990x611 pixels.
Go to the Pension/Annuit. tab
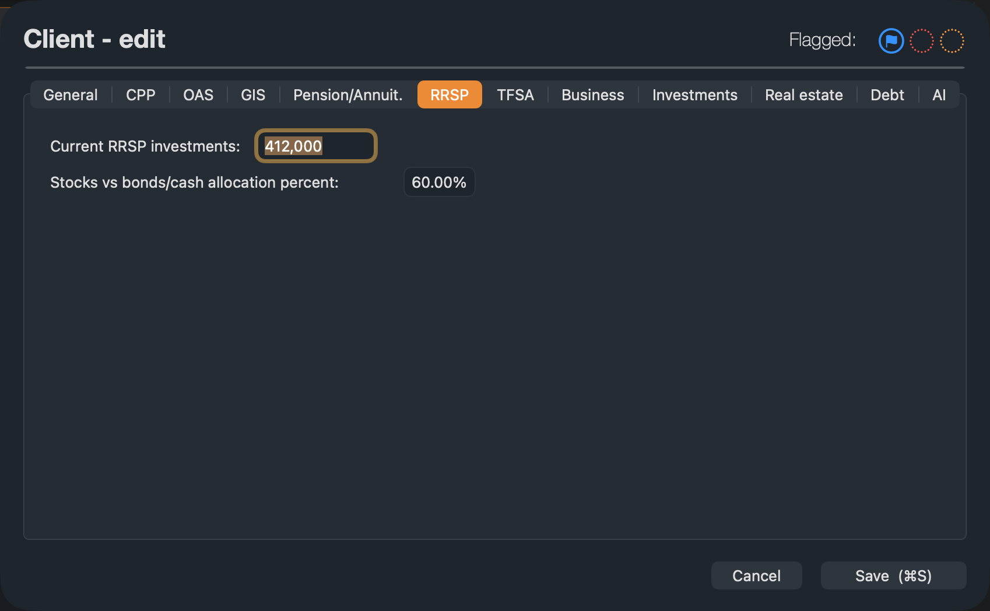(x=348, y=94)
